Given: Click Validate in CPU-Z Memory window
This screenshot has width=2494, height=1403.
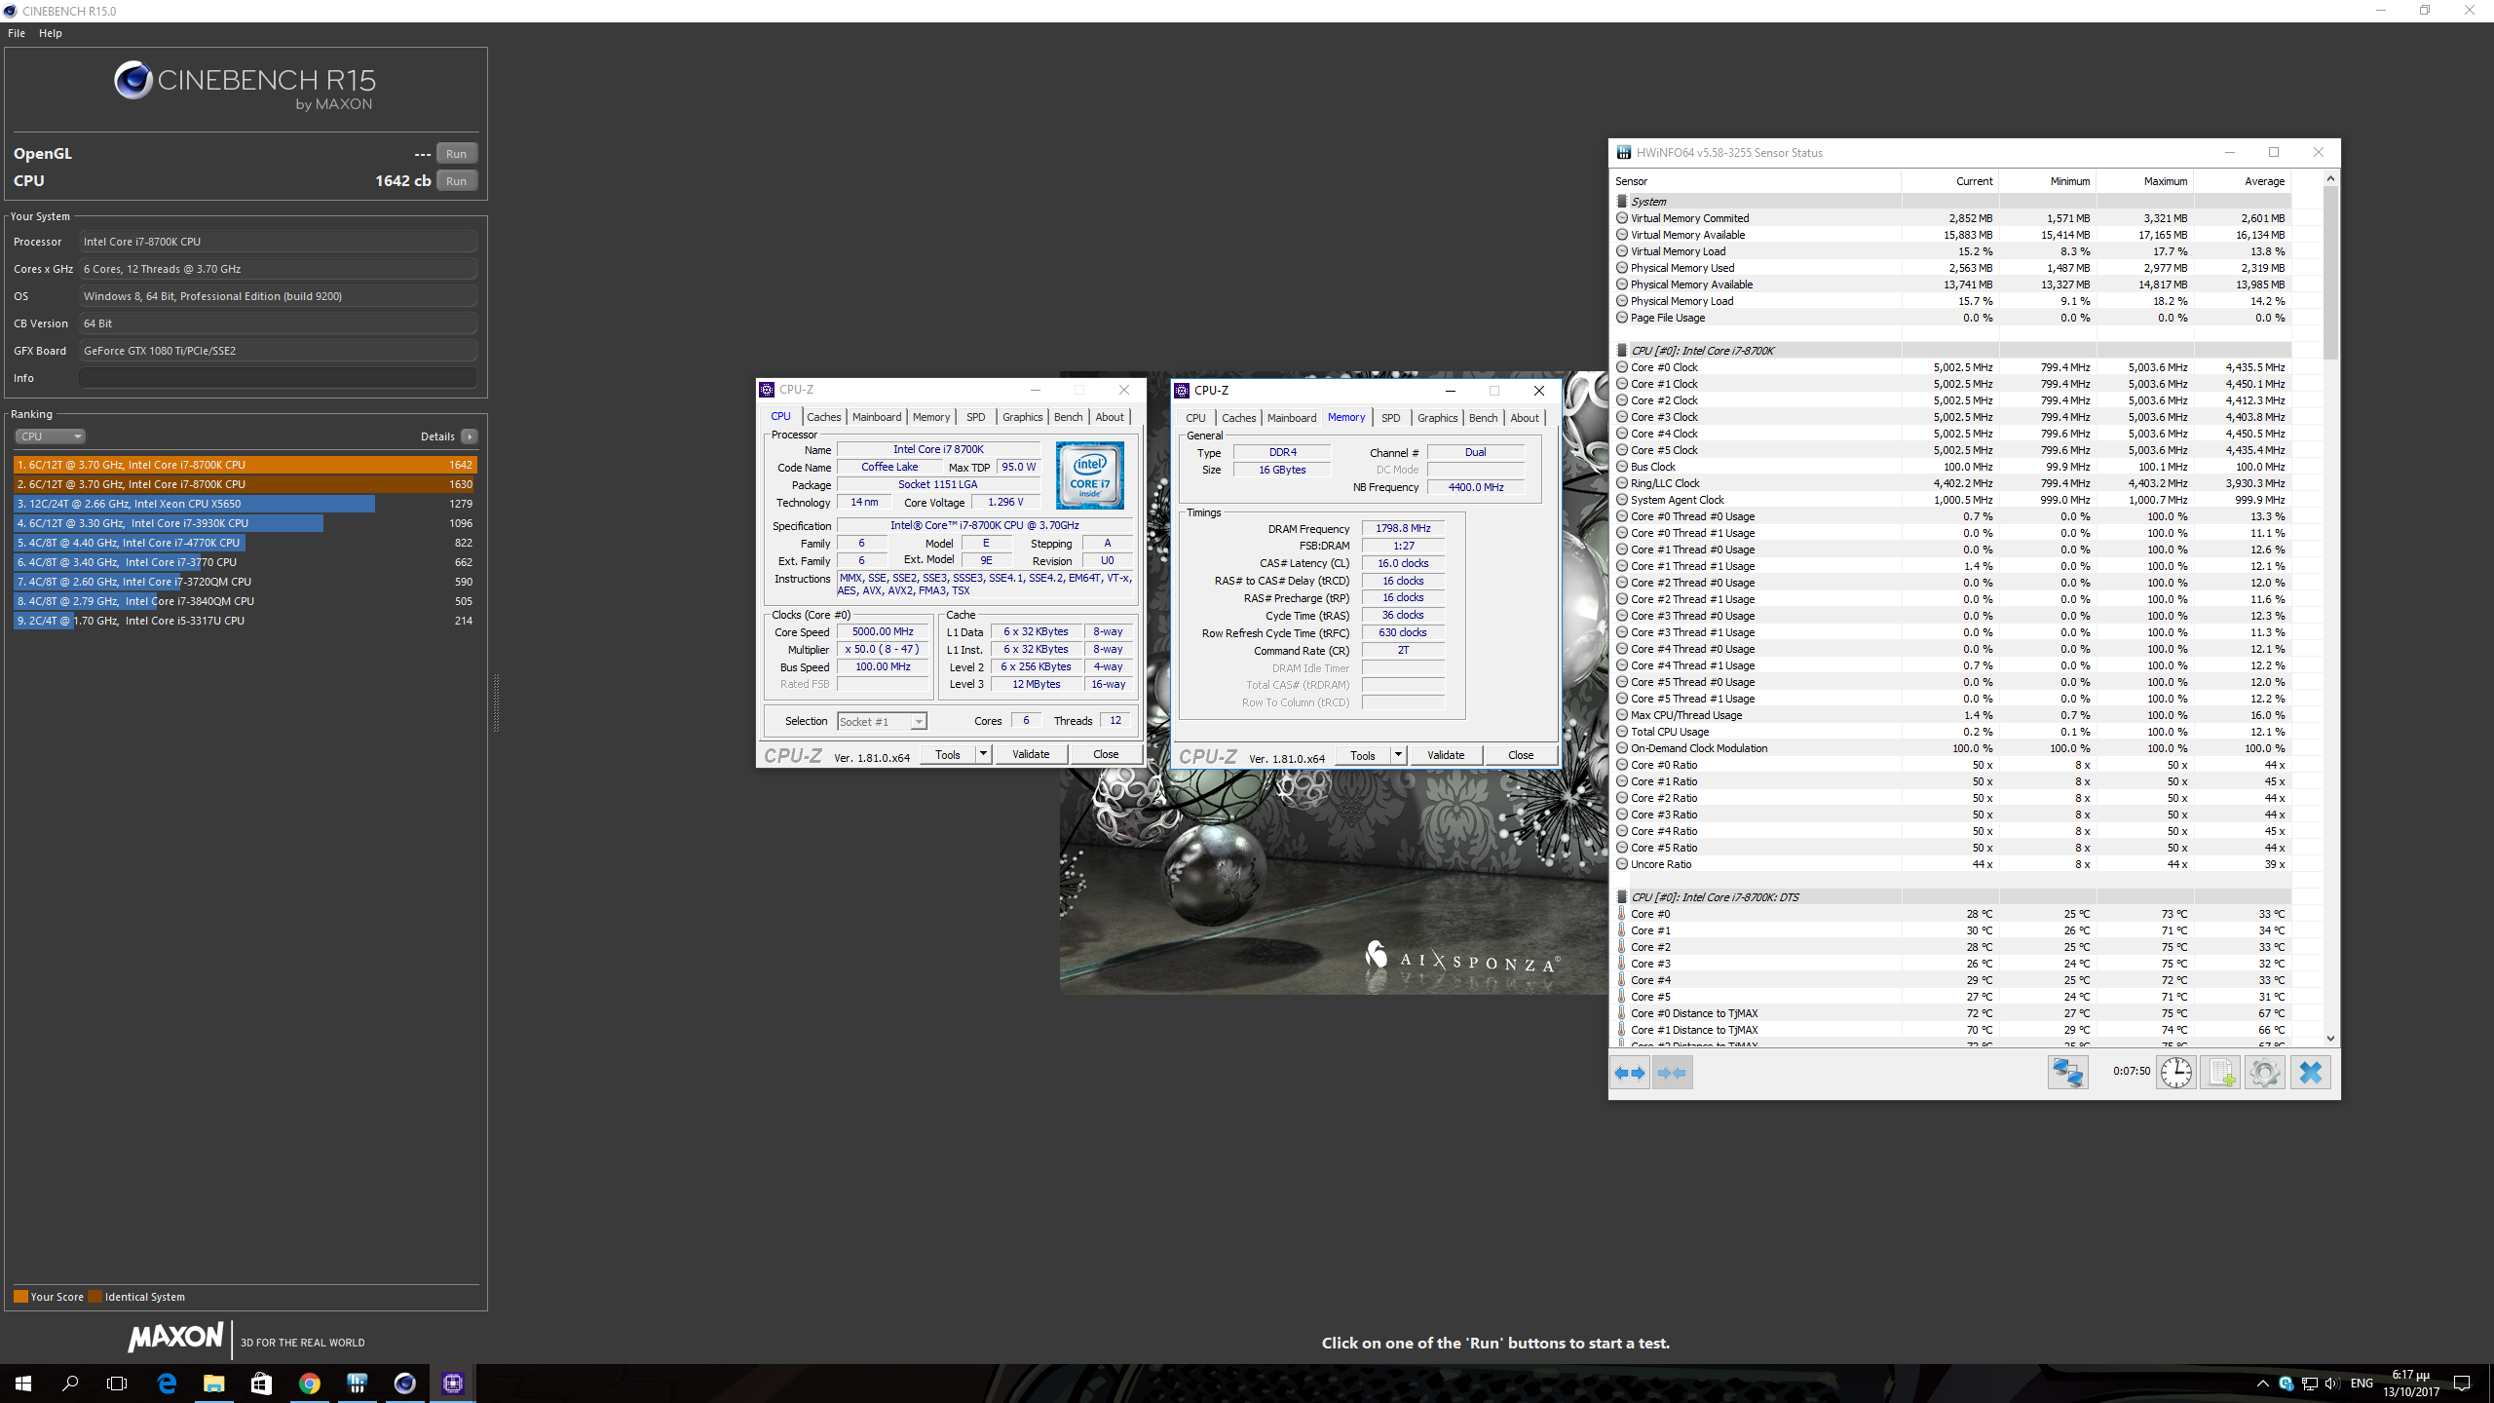Looking at the screenshot, I should 1446,755.
